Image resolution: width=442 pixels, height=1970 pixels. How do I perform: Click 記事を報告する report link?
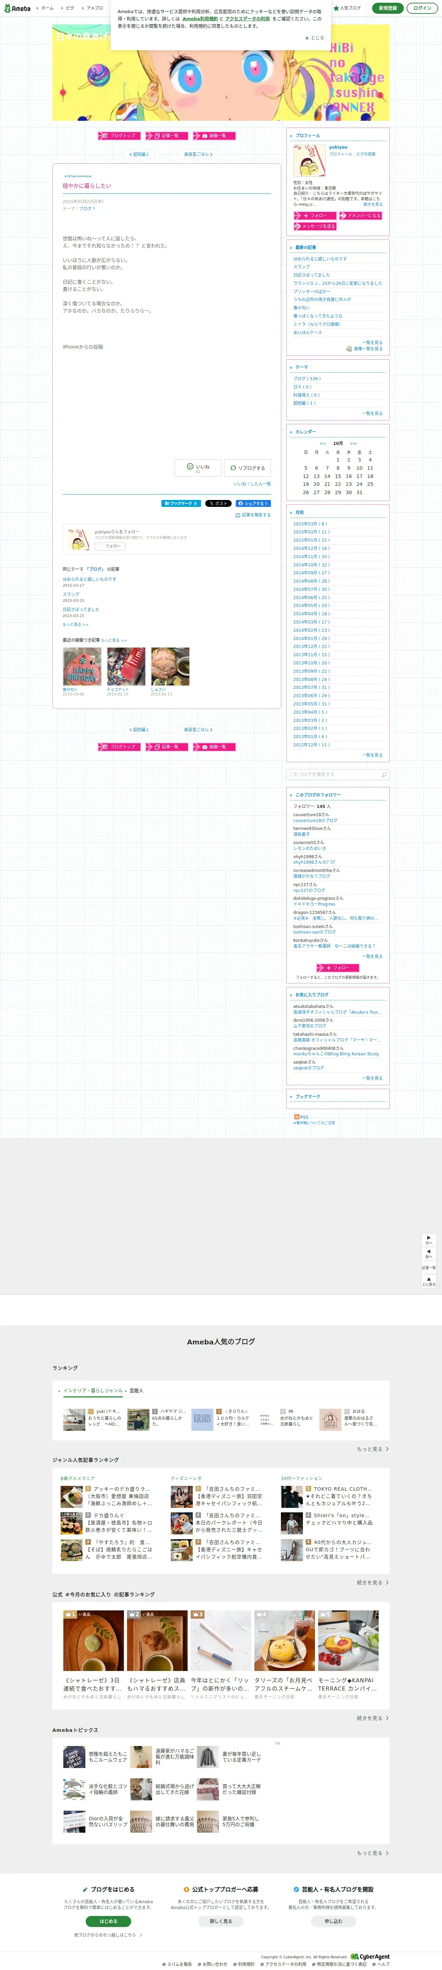[253, 515]
